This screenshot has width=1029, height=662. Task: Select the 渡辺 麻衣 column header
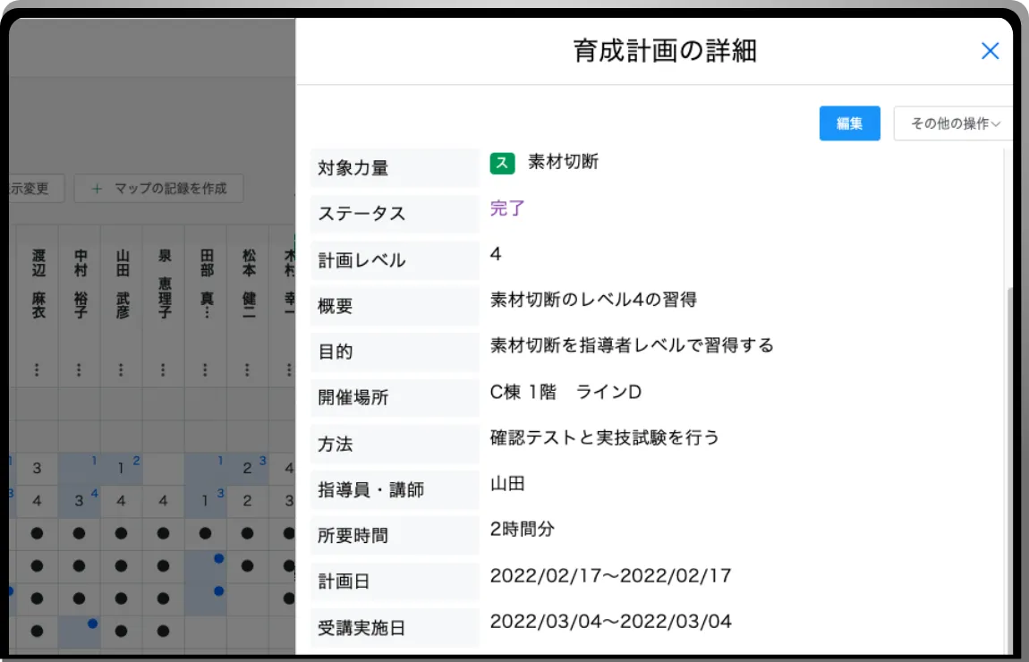38,284
